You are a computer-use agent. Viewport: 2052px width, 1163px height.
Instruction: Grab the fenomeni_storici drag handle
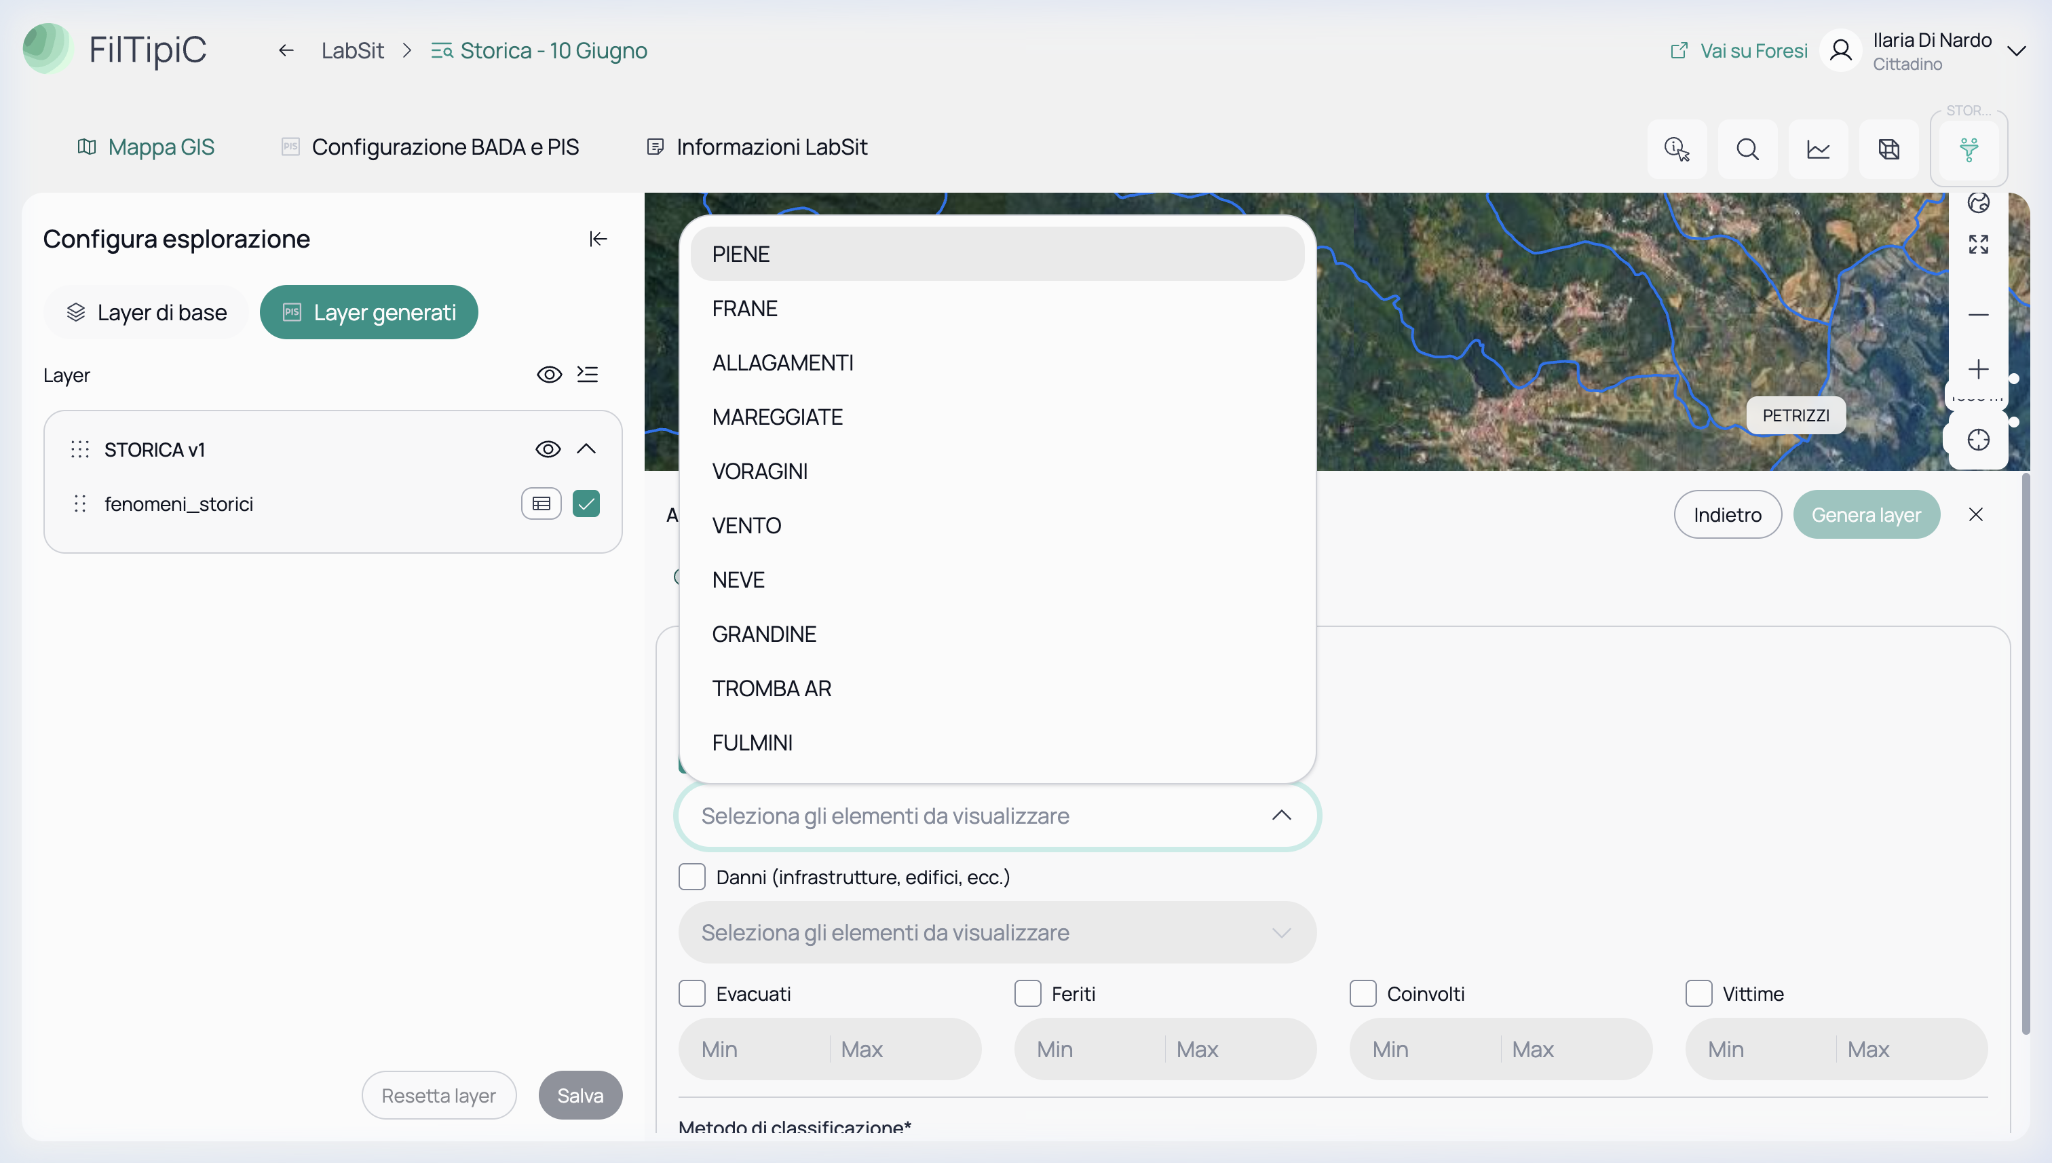80,503
